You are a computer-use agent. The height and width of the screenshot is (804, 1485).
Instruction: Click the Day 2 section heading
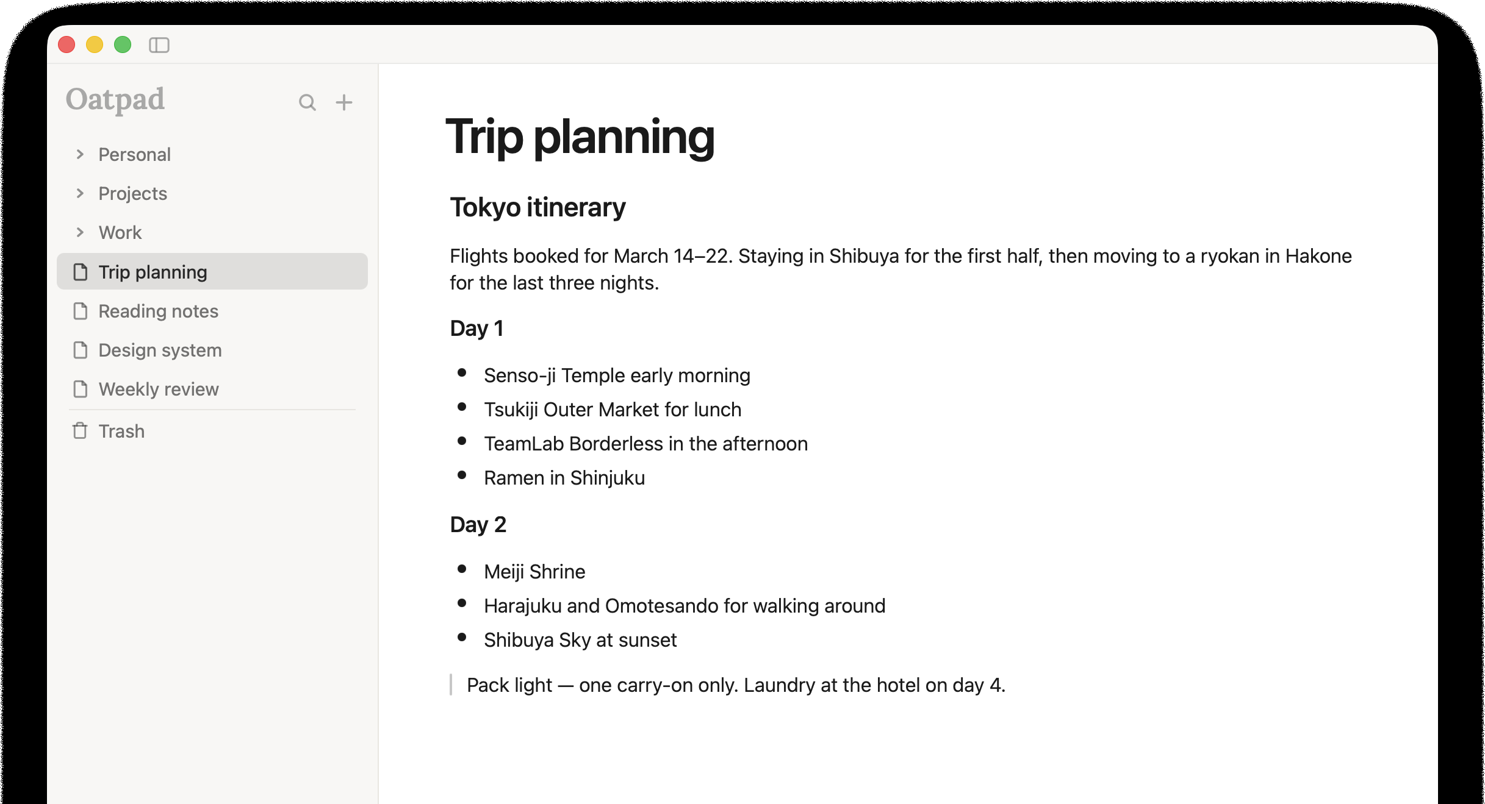[x=478, y=524]
